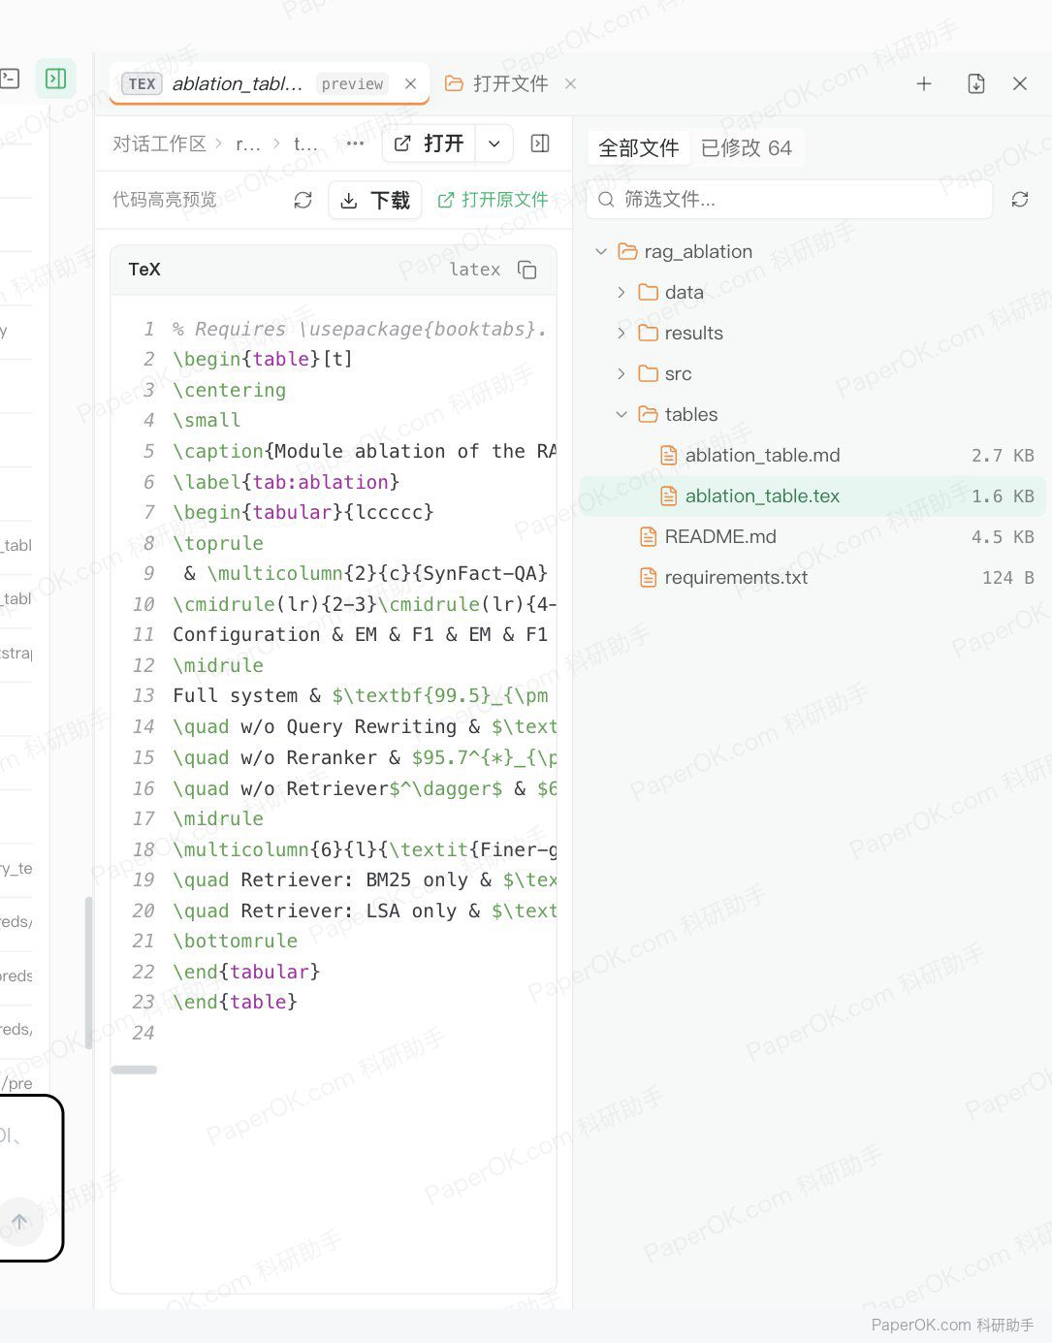Refresh the code preview
The height and width of the screenshot is (1343, 1052).
click(303, 200)
